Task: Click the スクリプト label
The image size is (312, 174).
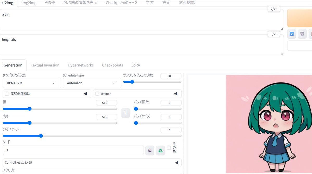Action: click(x=9, y=170)
